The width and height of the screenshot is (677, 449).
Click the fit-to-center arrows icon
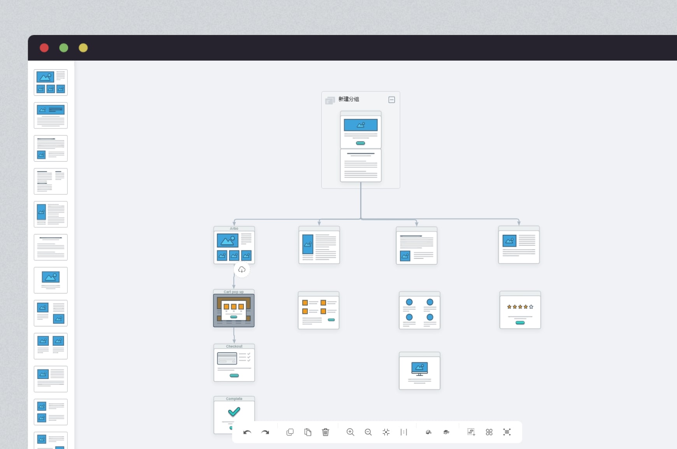point(386,432)
